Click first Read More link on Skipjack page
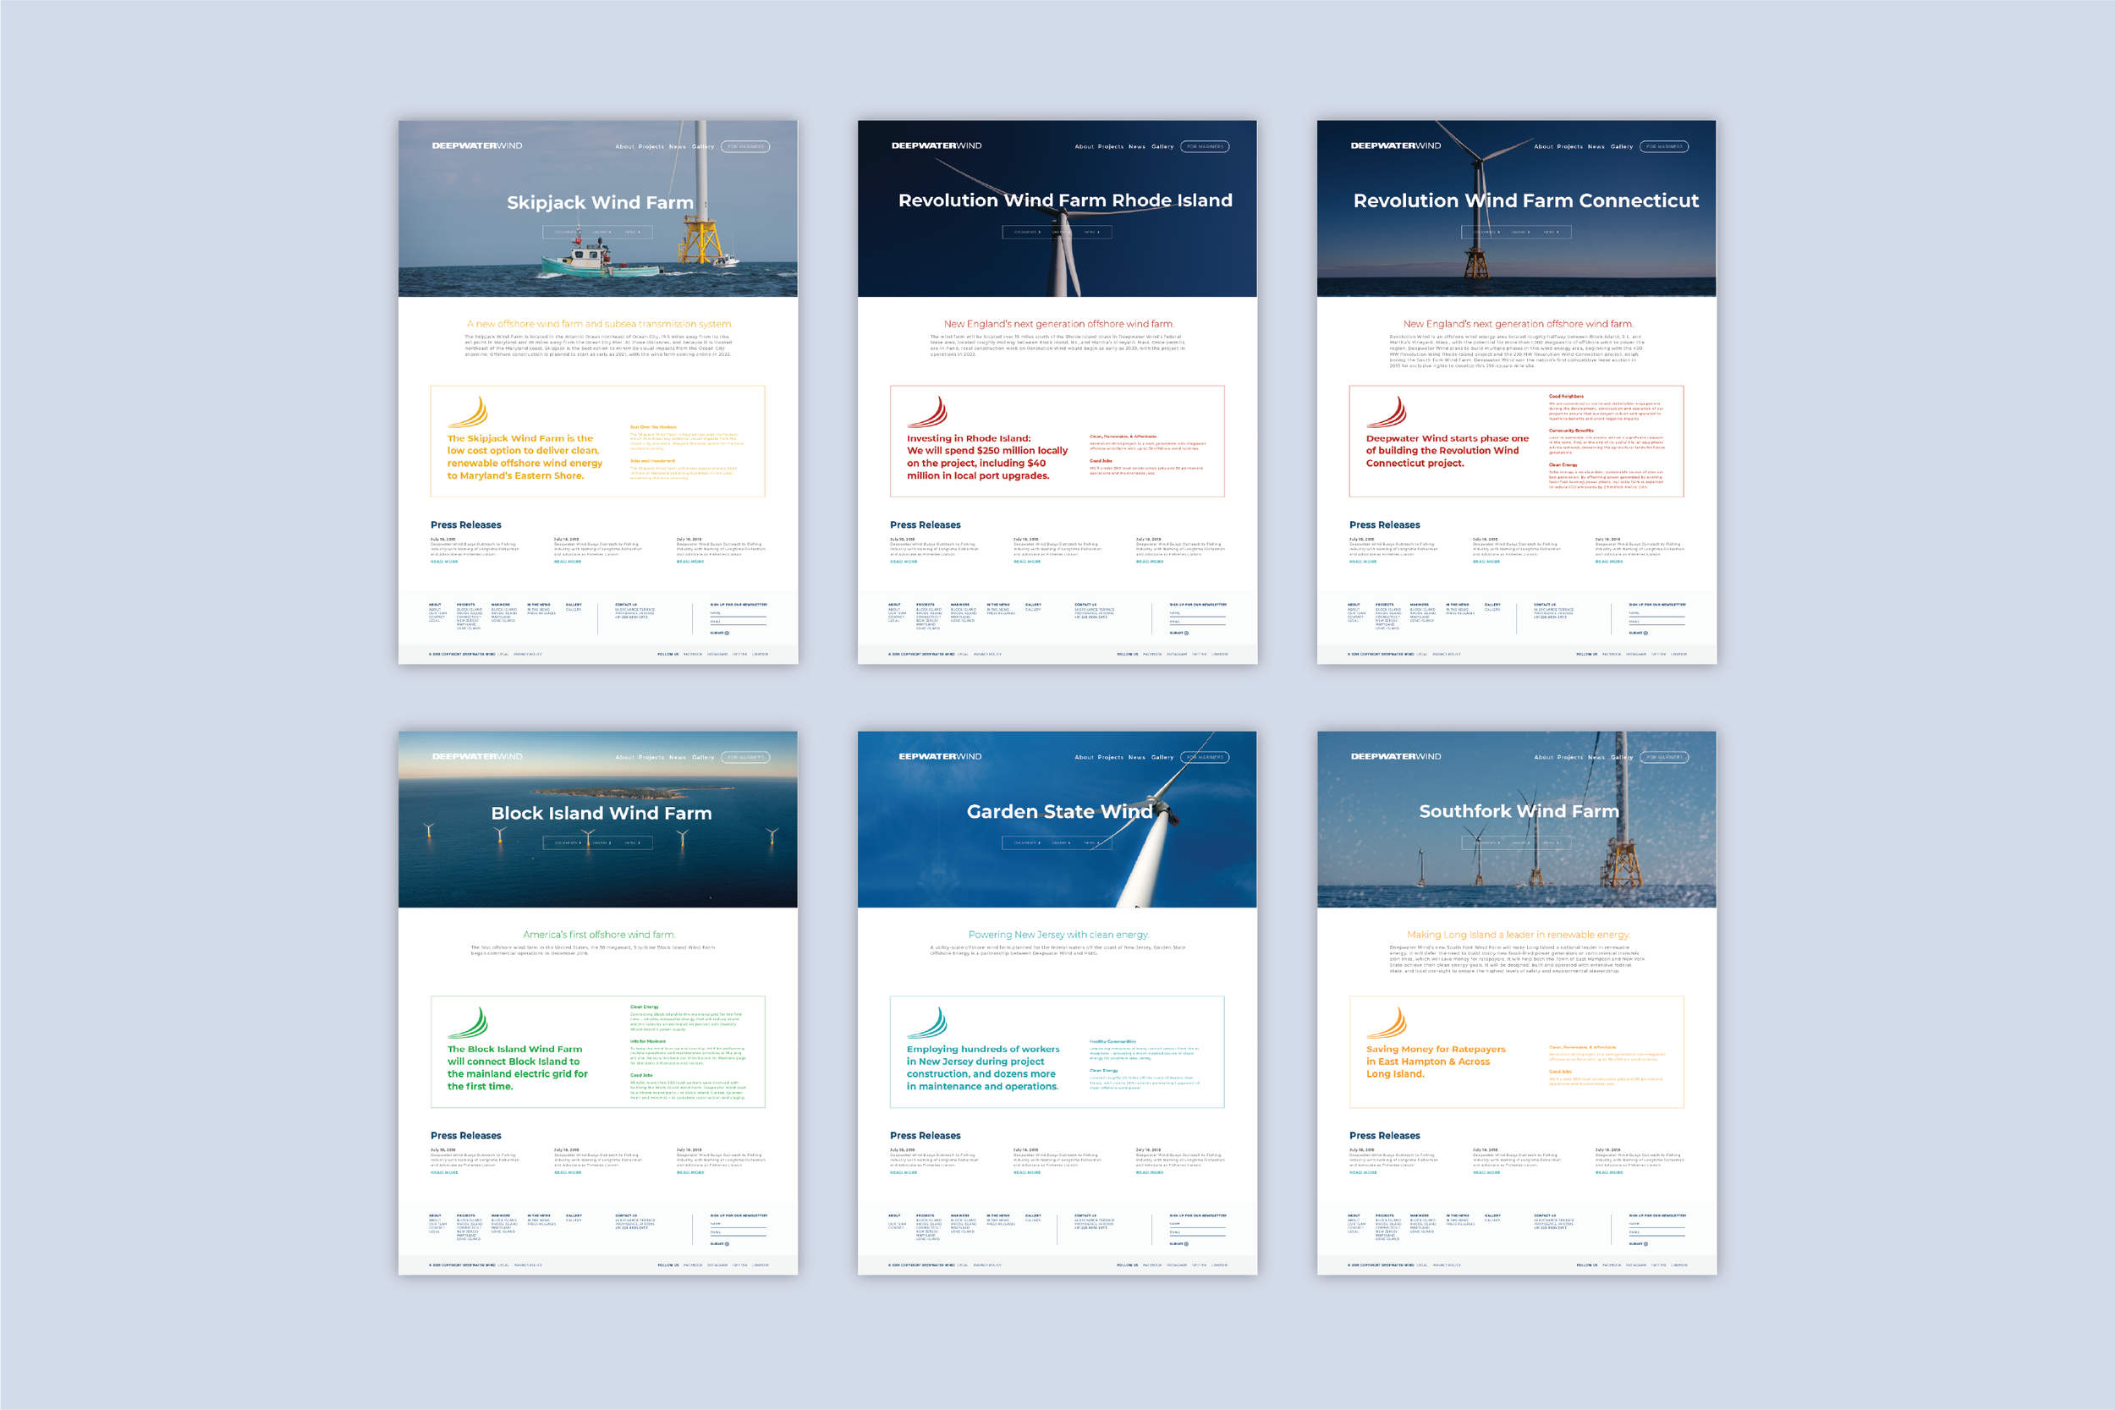2115x1410 pixels. click(444, 562)
